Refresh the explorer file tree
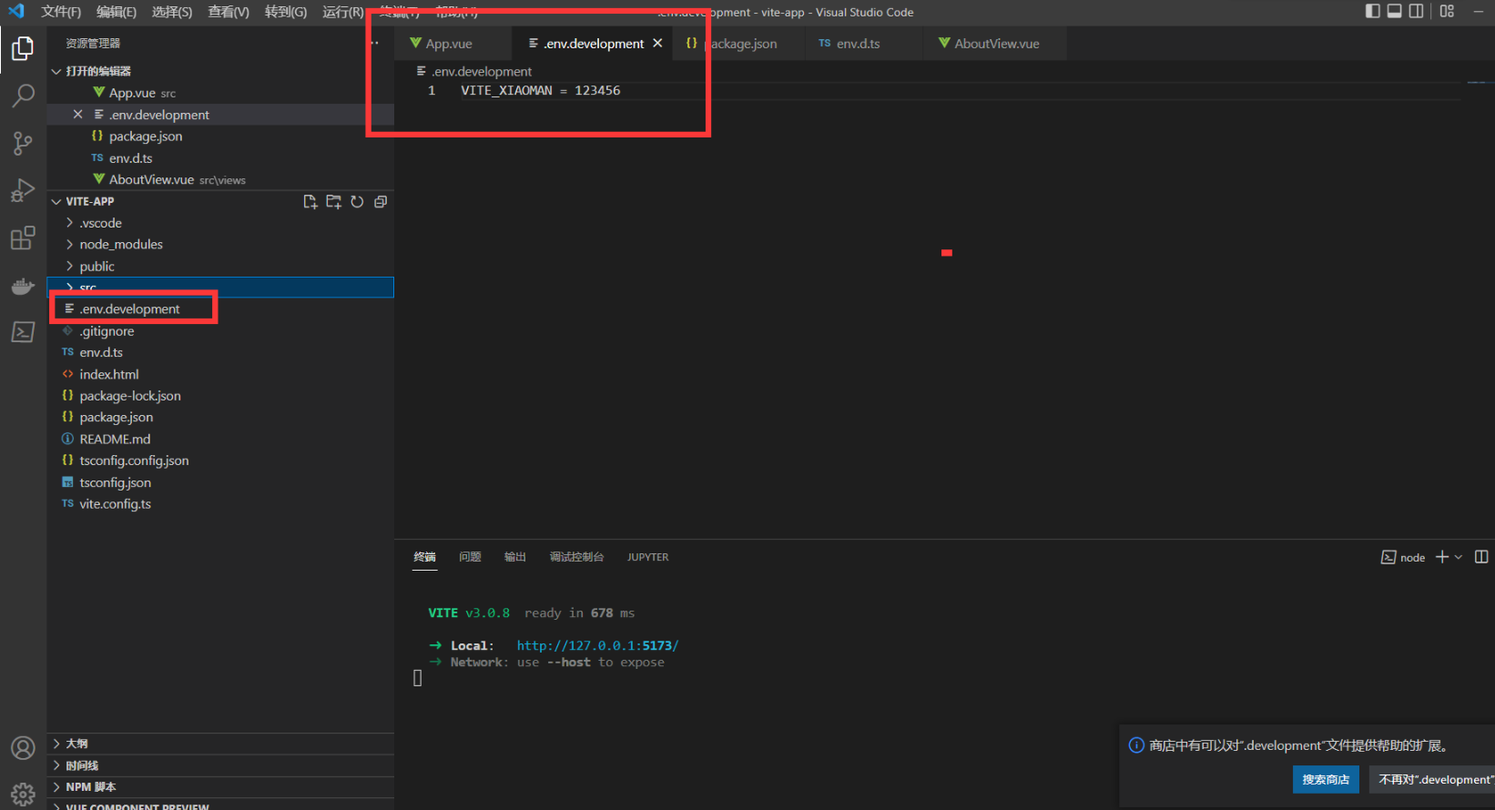The image size is (1495, 810). point(357,202)
